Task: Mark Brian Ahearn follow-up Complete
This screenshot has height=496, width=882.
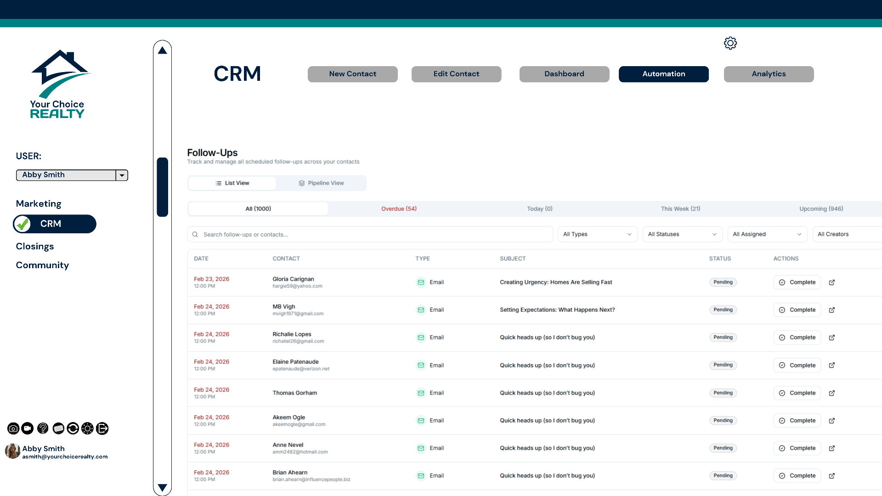Action: [x=797, y=476]
